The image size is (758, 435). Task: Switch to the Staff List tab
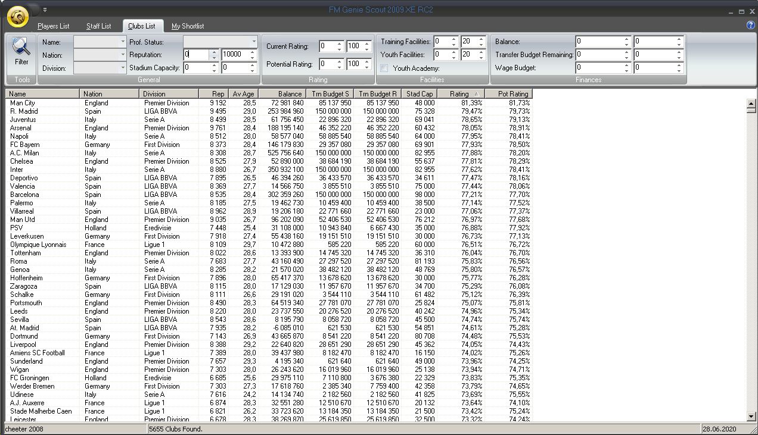click(98, 26)
